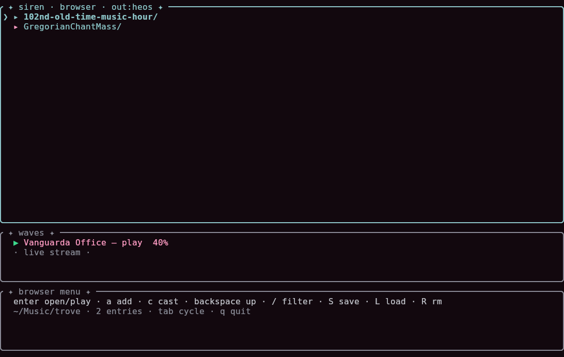This screenshot has height=357, width=564.
Task: Click the green play icon beside Vanguarda Office
Action: [16, 243]
